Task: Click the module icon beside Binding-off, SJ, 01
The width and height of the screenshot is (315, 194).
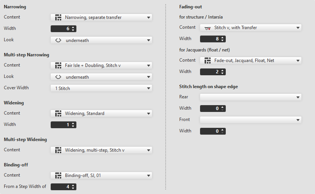Action: 58,175
